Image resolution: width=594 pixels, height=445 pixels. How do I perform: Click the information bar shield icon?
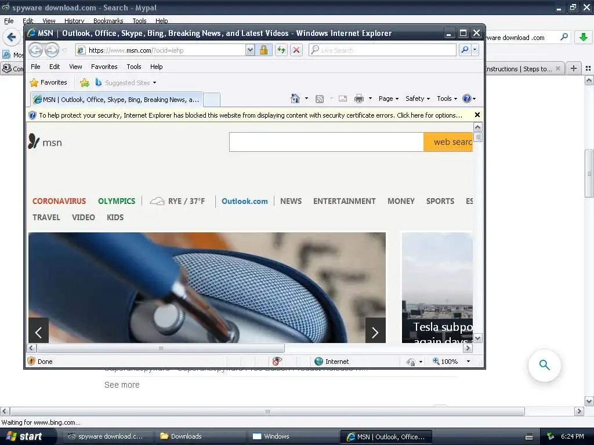(x=32, y=115)
